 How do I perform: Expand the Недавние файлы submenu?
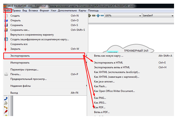click(x=45, y=86)
